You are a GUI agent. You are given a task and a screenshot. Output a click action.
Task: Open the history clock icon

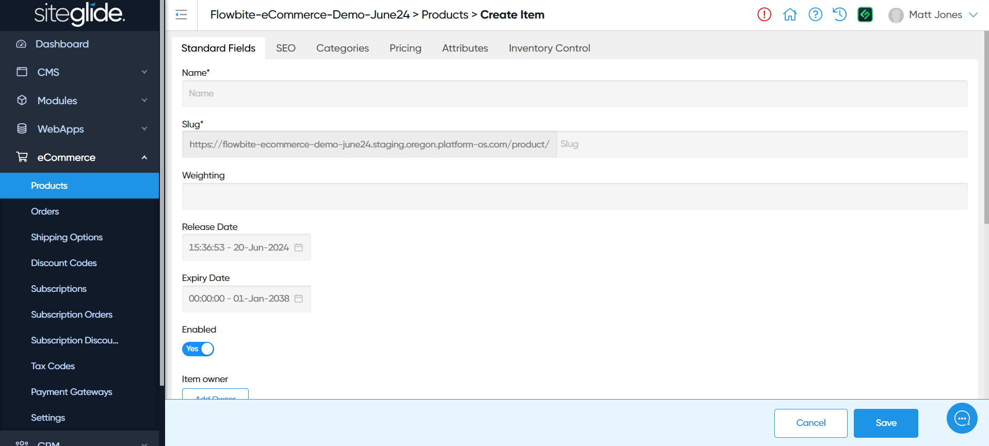coord(840,14)
